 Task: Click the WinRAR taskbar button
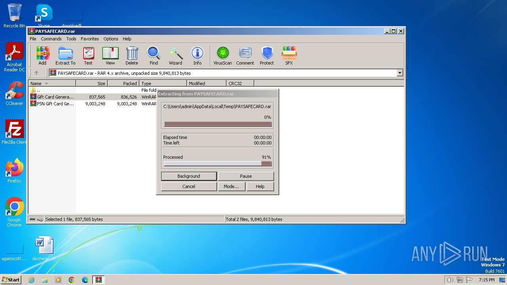point(99,280)
